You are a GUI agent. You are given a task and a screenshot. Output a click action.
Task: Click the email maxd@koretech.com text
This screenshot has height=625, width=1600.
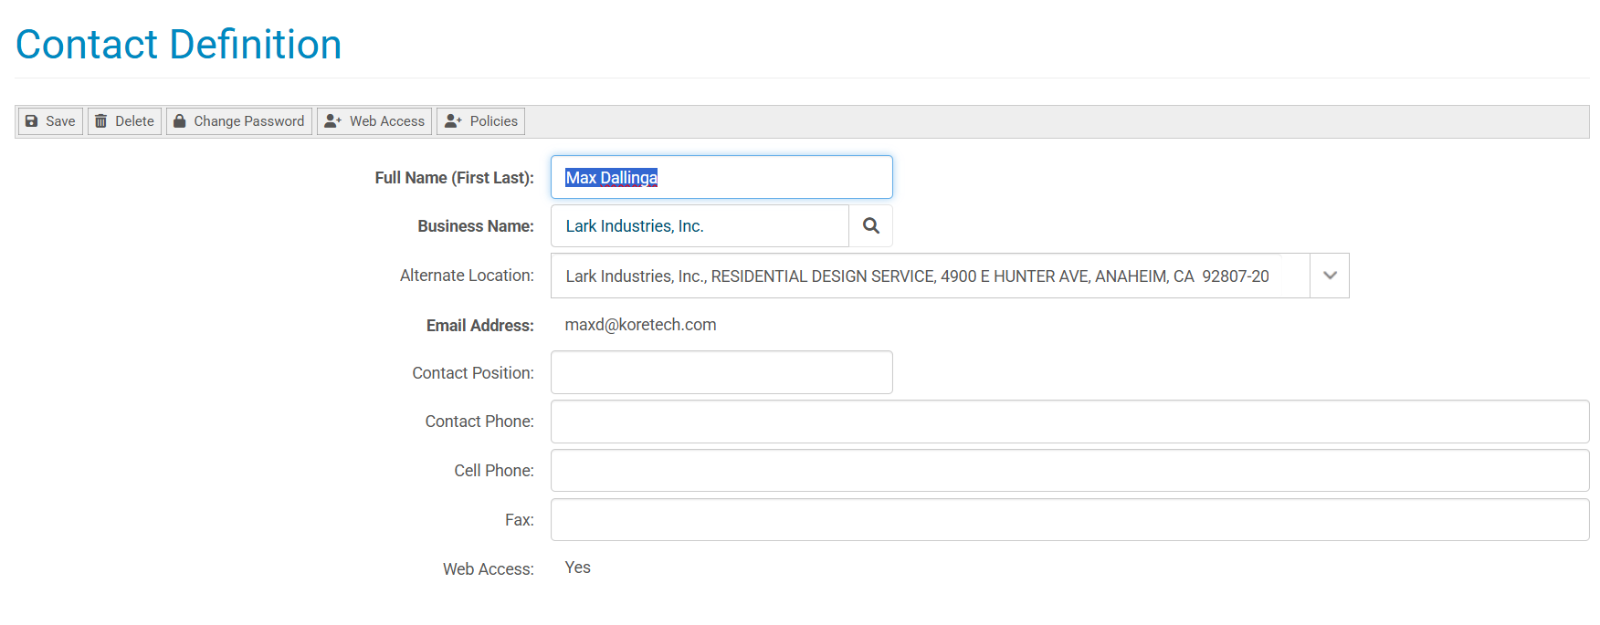click(640, 325)
